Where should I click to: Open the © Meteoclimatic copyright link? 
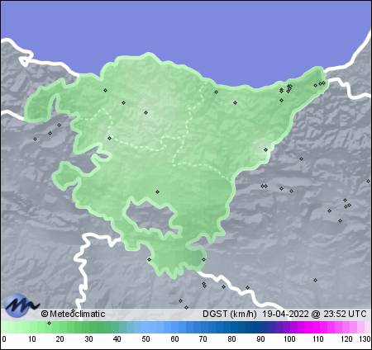pos(73,314)
